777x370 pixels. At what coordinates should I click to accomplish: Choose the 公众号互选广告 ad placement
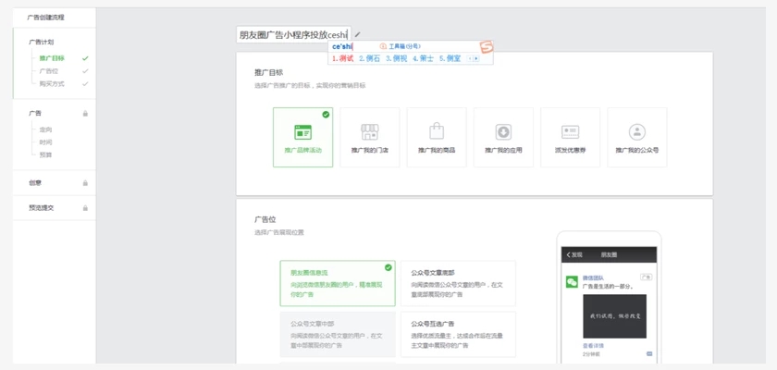(x=458, y=334)
